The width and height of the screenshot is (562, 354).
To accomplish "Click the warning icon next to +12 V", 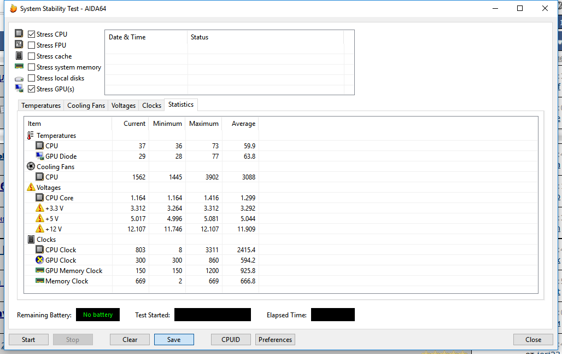I will point(39,229).
